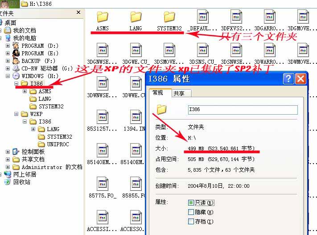Collapse the W2KP folder node
The image size is (317, 235).
[x=16, y=114]
